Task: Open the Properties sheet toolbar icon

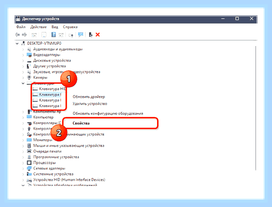Action: point(44,35)
